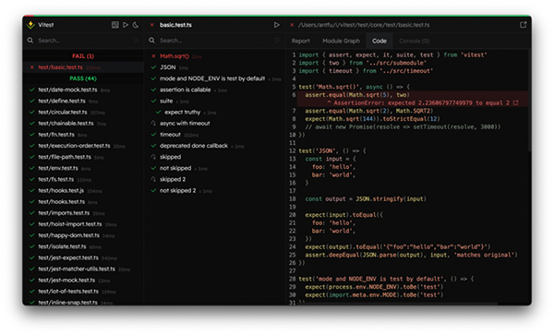Click code line 5 test('Math.sqrt()')
The height and width of the screenshot is (335, 554).
[x=354, y=87]
